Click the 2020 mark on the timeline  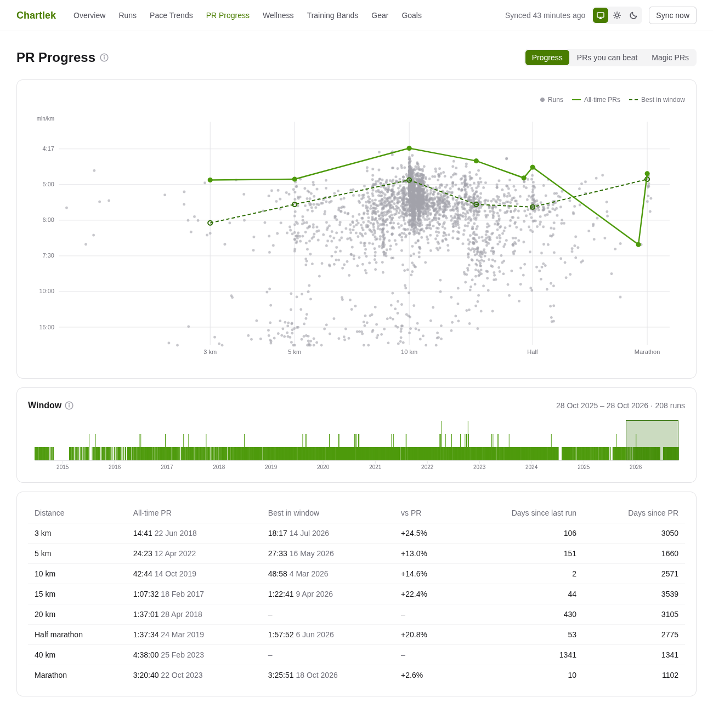[323, 467]
